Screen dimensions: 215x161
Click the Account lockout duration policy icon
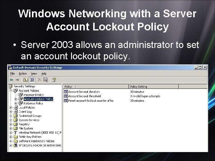coord(66,92)
